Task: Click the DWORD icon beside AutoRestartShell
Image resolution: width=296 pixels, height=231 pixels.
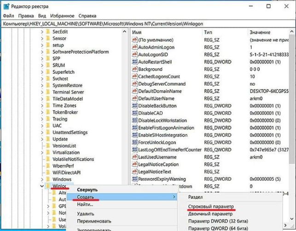Action: pos(134,62)
